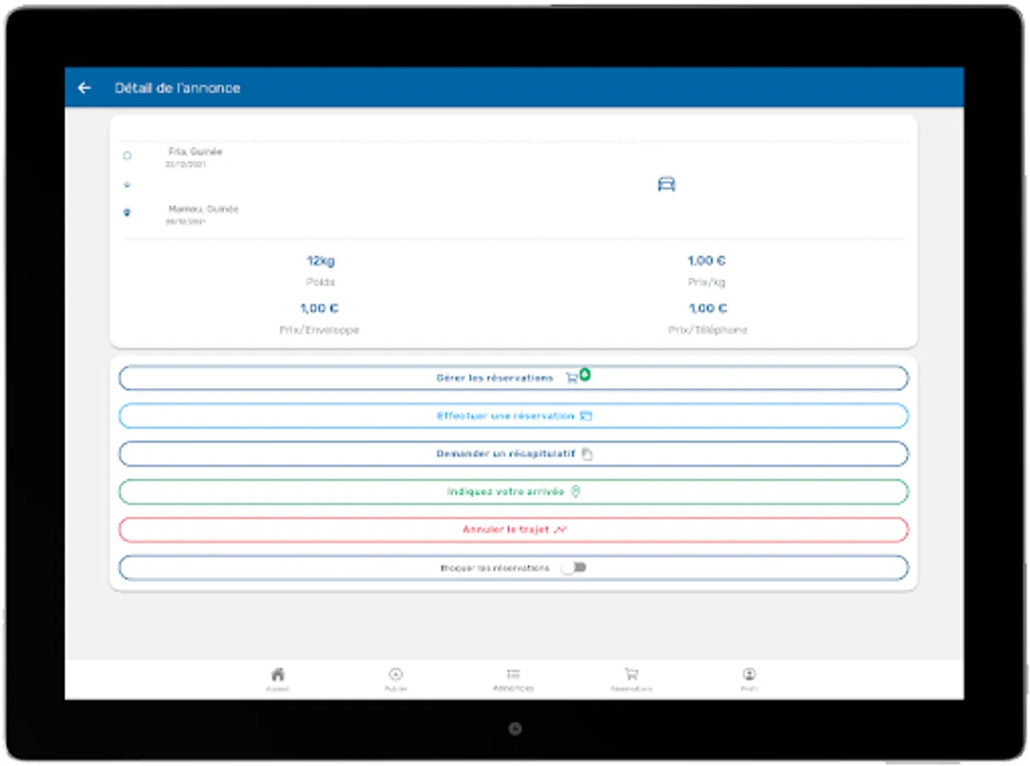Click the green reservation count badge
This screenshot has width=1030, height=766.
coord(584,374)
